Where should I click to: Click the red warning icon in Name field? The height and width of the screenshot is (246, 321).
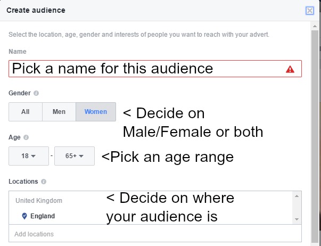pyautogui.click(x=290, y=69)
